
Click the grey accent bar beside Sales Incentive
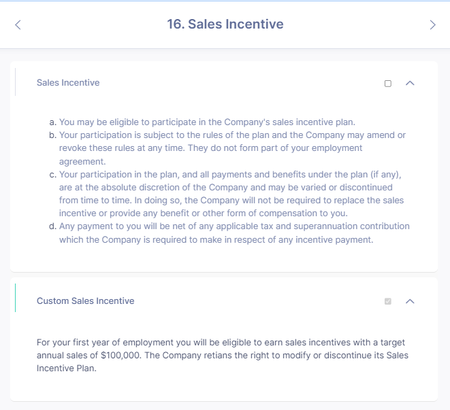tap(15, 82)
